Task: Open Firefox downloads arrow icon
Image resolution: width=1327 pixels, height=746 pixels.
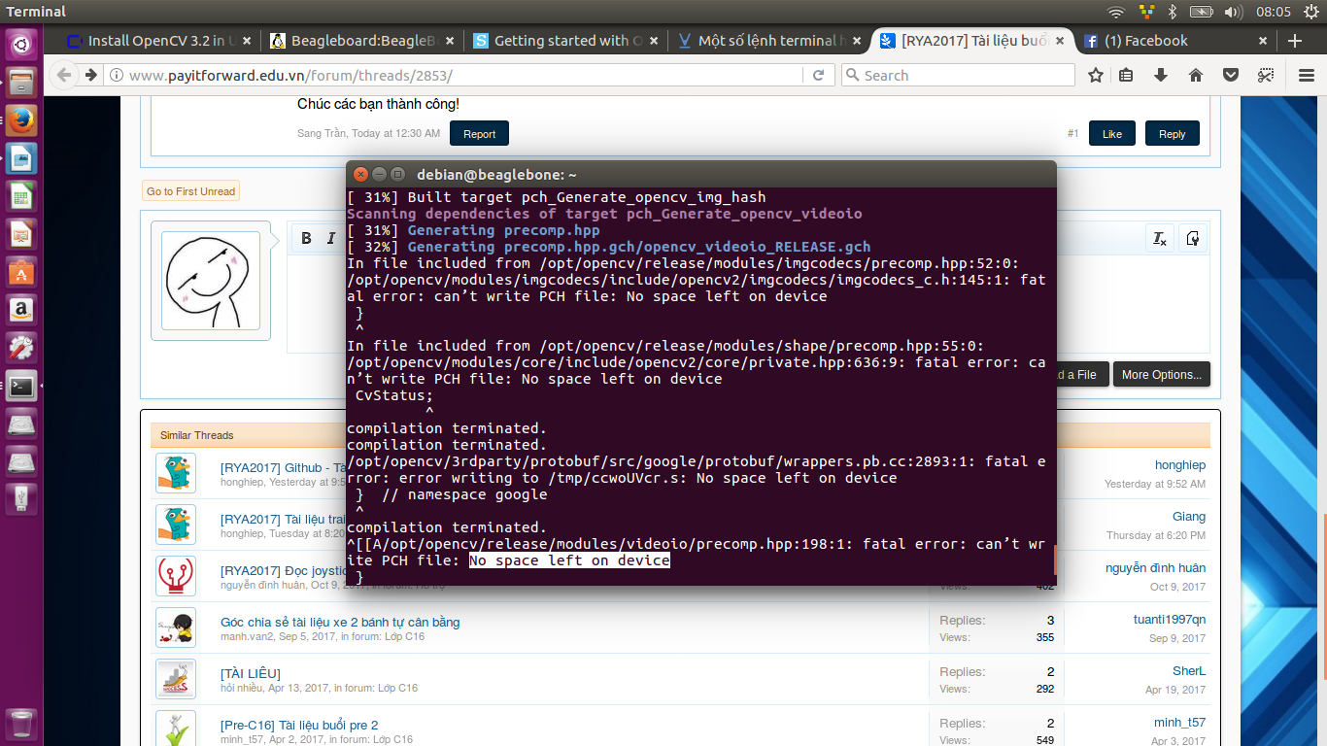Action: pos(1160,76)
